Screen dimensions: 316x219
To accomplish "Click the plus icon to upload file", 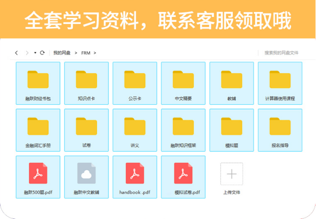I will 231,174.
